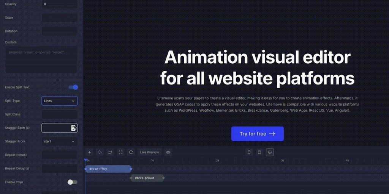The height and width of the screenshot is (194, 389).
Task: Click the Scale input field
Action: tap(60, 18)
